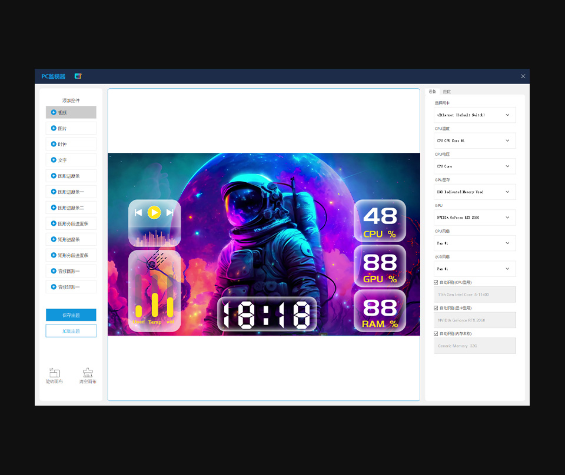Click the comet icon on the canvas

coord(155,260)
